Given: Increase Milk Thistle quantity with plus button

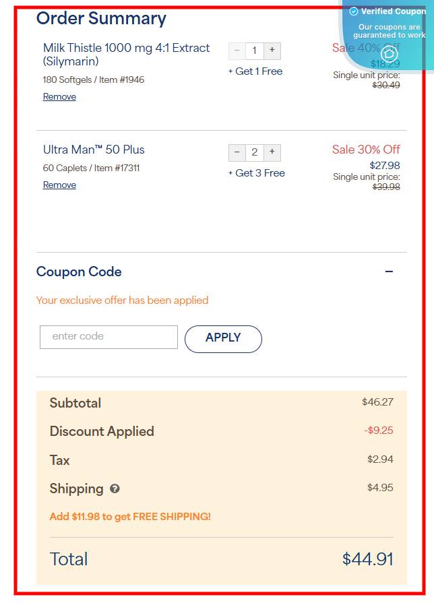Looking at the screenshot, I should click(272, 51).
